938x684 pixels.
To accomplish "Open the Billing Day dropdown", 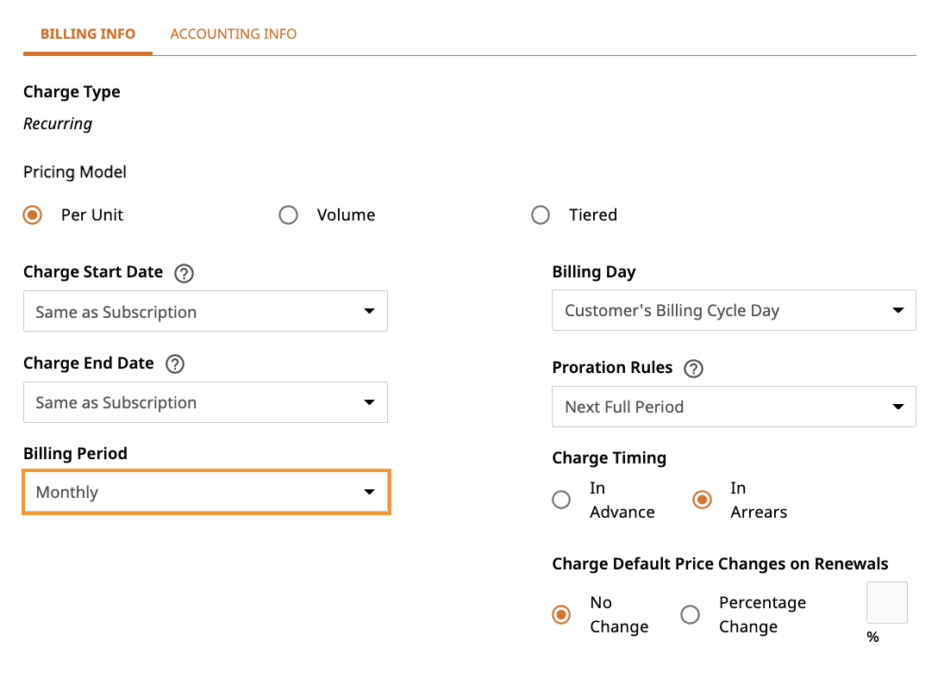I will (734, 310).
